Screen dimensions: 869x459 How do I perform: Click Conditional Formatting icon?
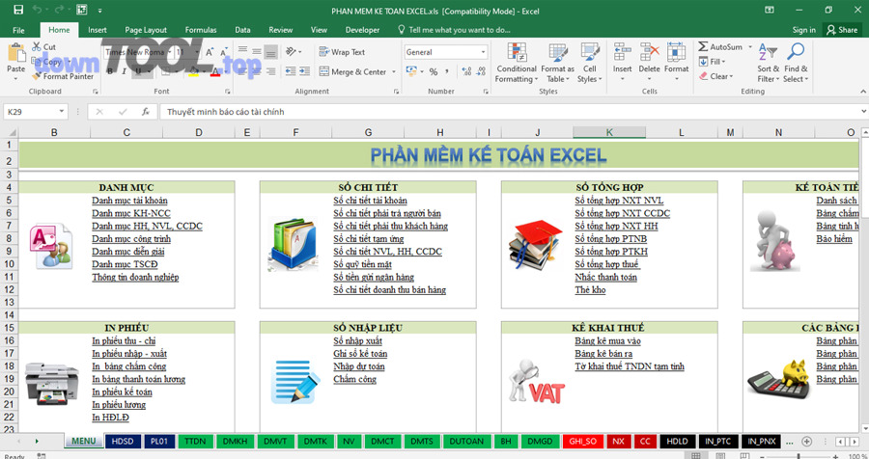click(x=517, y=53)
